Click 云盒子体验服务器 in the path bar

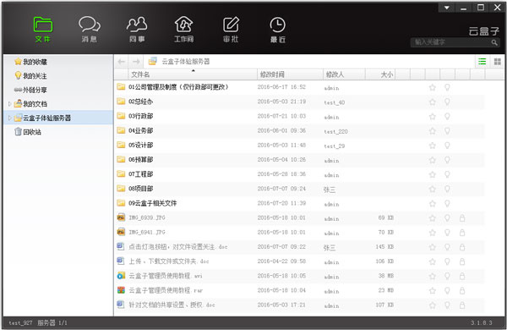point(186,61)
